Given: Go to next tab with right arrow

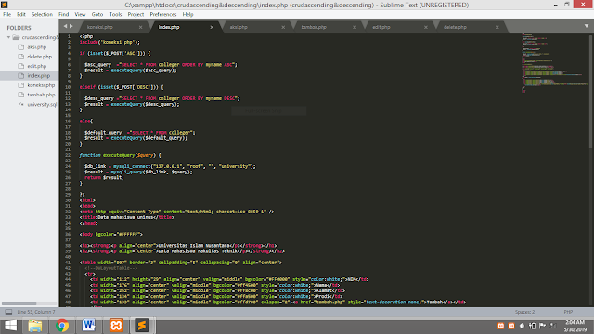Looking at the screenshot, I should pyautogui.click(x=71, y=26).
